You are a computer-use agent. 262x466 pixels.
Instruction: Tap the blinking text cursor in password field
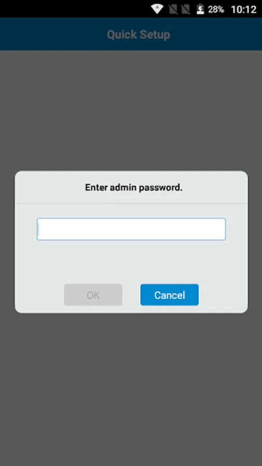[39, 229]
